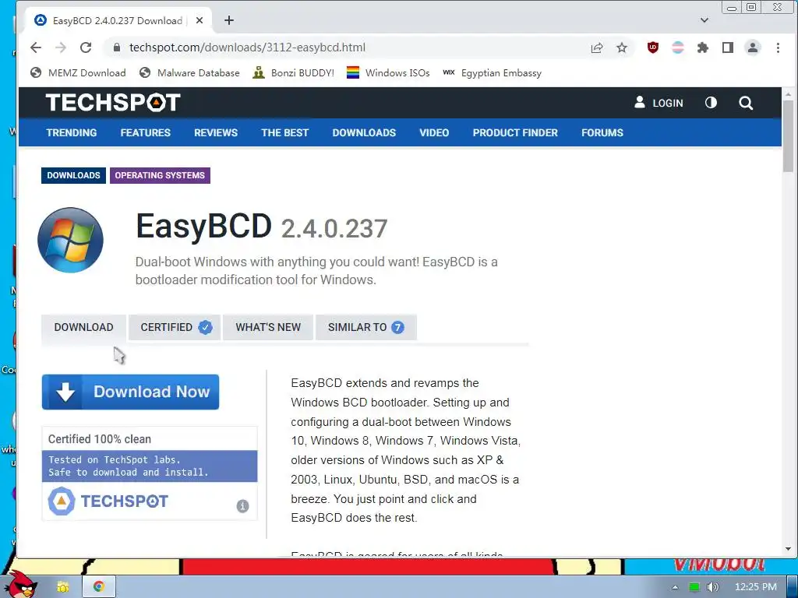Open site search magnifier icon

coord(746,103)
